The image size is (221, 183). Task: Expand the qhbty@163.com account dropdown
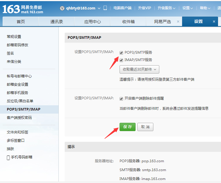click(x=99, y=8)
